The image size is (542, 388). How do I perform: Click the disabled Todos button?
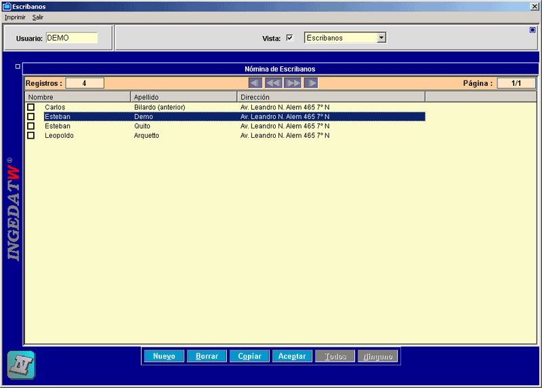(335, 356)
